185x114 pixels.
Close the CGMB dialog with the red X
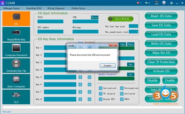pos(113,45)
